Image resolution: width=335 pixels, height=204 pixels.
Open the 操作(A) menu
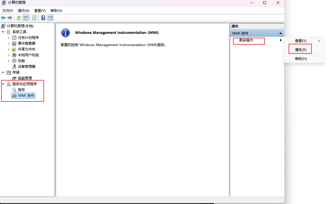[x=23, y=11]
